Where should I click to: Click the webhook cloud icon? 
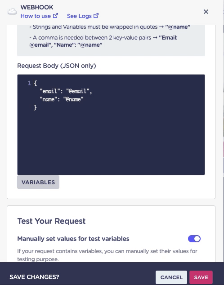pyautogui.click(x=12, y=12)
